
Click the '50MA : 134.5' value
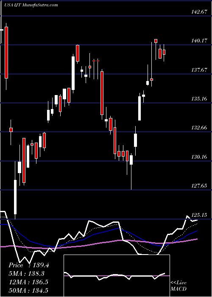click(28, 290)
